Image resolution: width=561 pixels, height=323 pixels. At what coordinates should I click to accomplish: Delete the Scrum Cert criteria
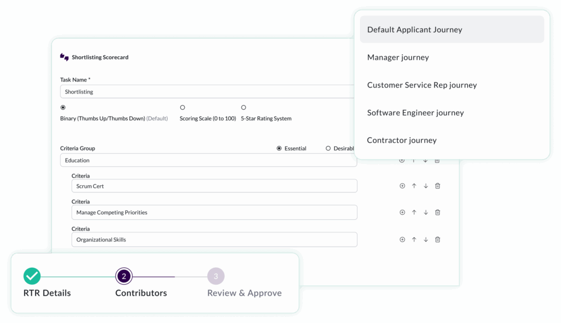437,186
